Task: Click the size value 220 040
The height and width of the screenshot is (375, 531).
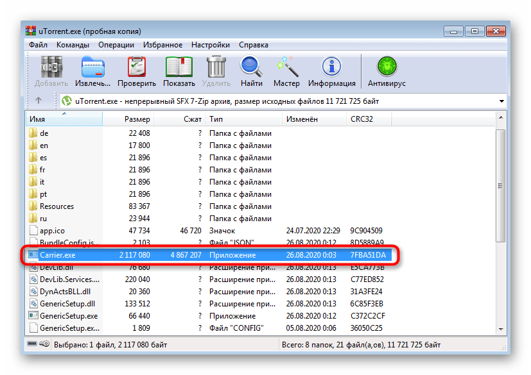Action: coord(137,279)
